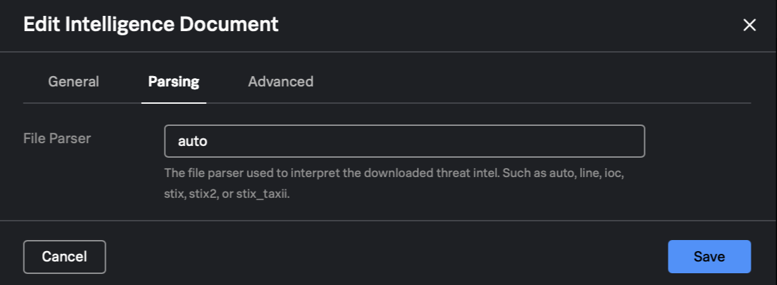
Task: Save the intelligence document changes
Action: 709,257
